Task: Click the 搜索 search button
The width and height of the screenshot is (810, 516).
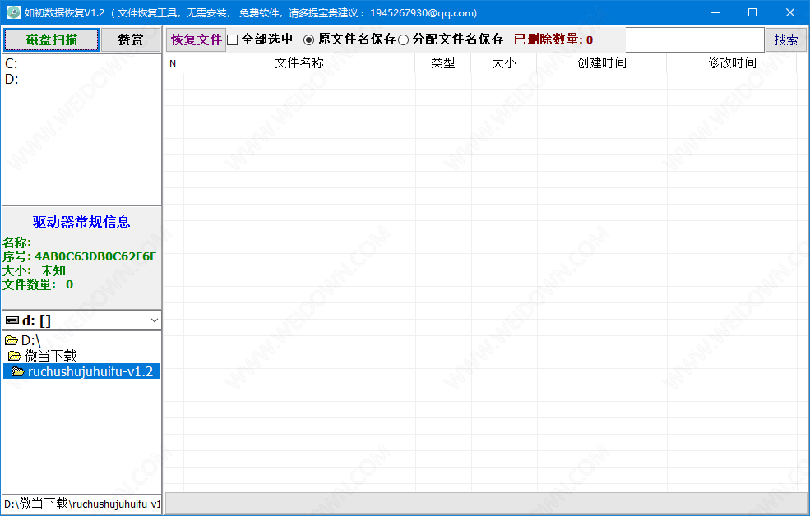Action: [x=785, y=39]
